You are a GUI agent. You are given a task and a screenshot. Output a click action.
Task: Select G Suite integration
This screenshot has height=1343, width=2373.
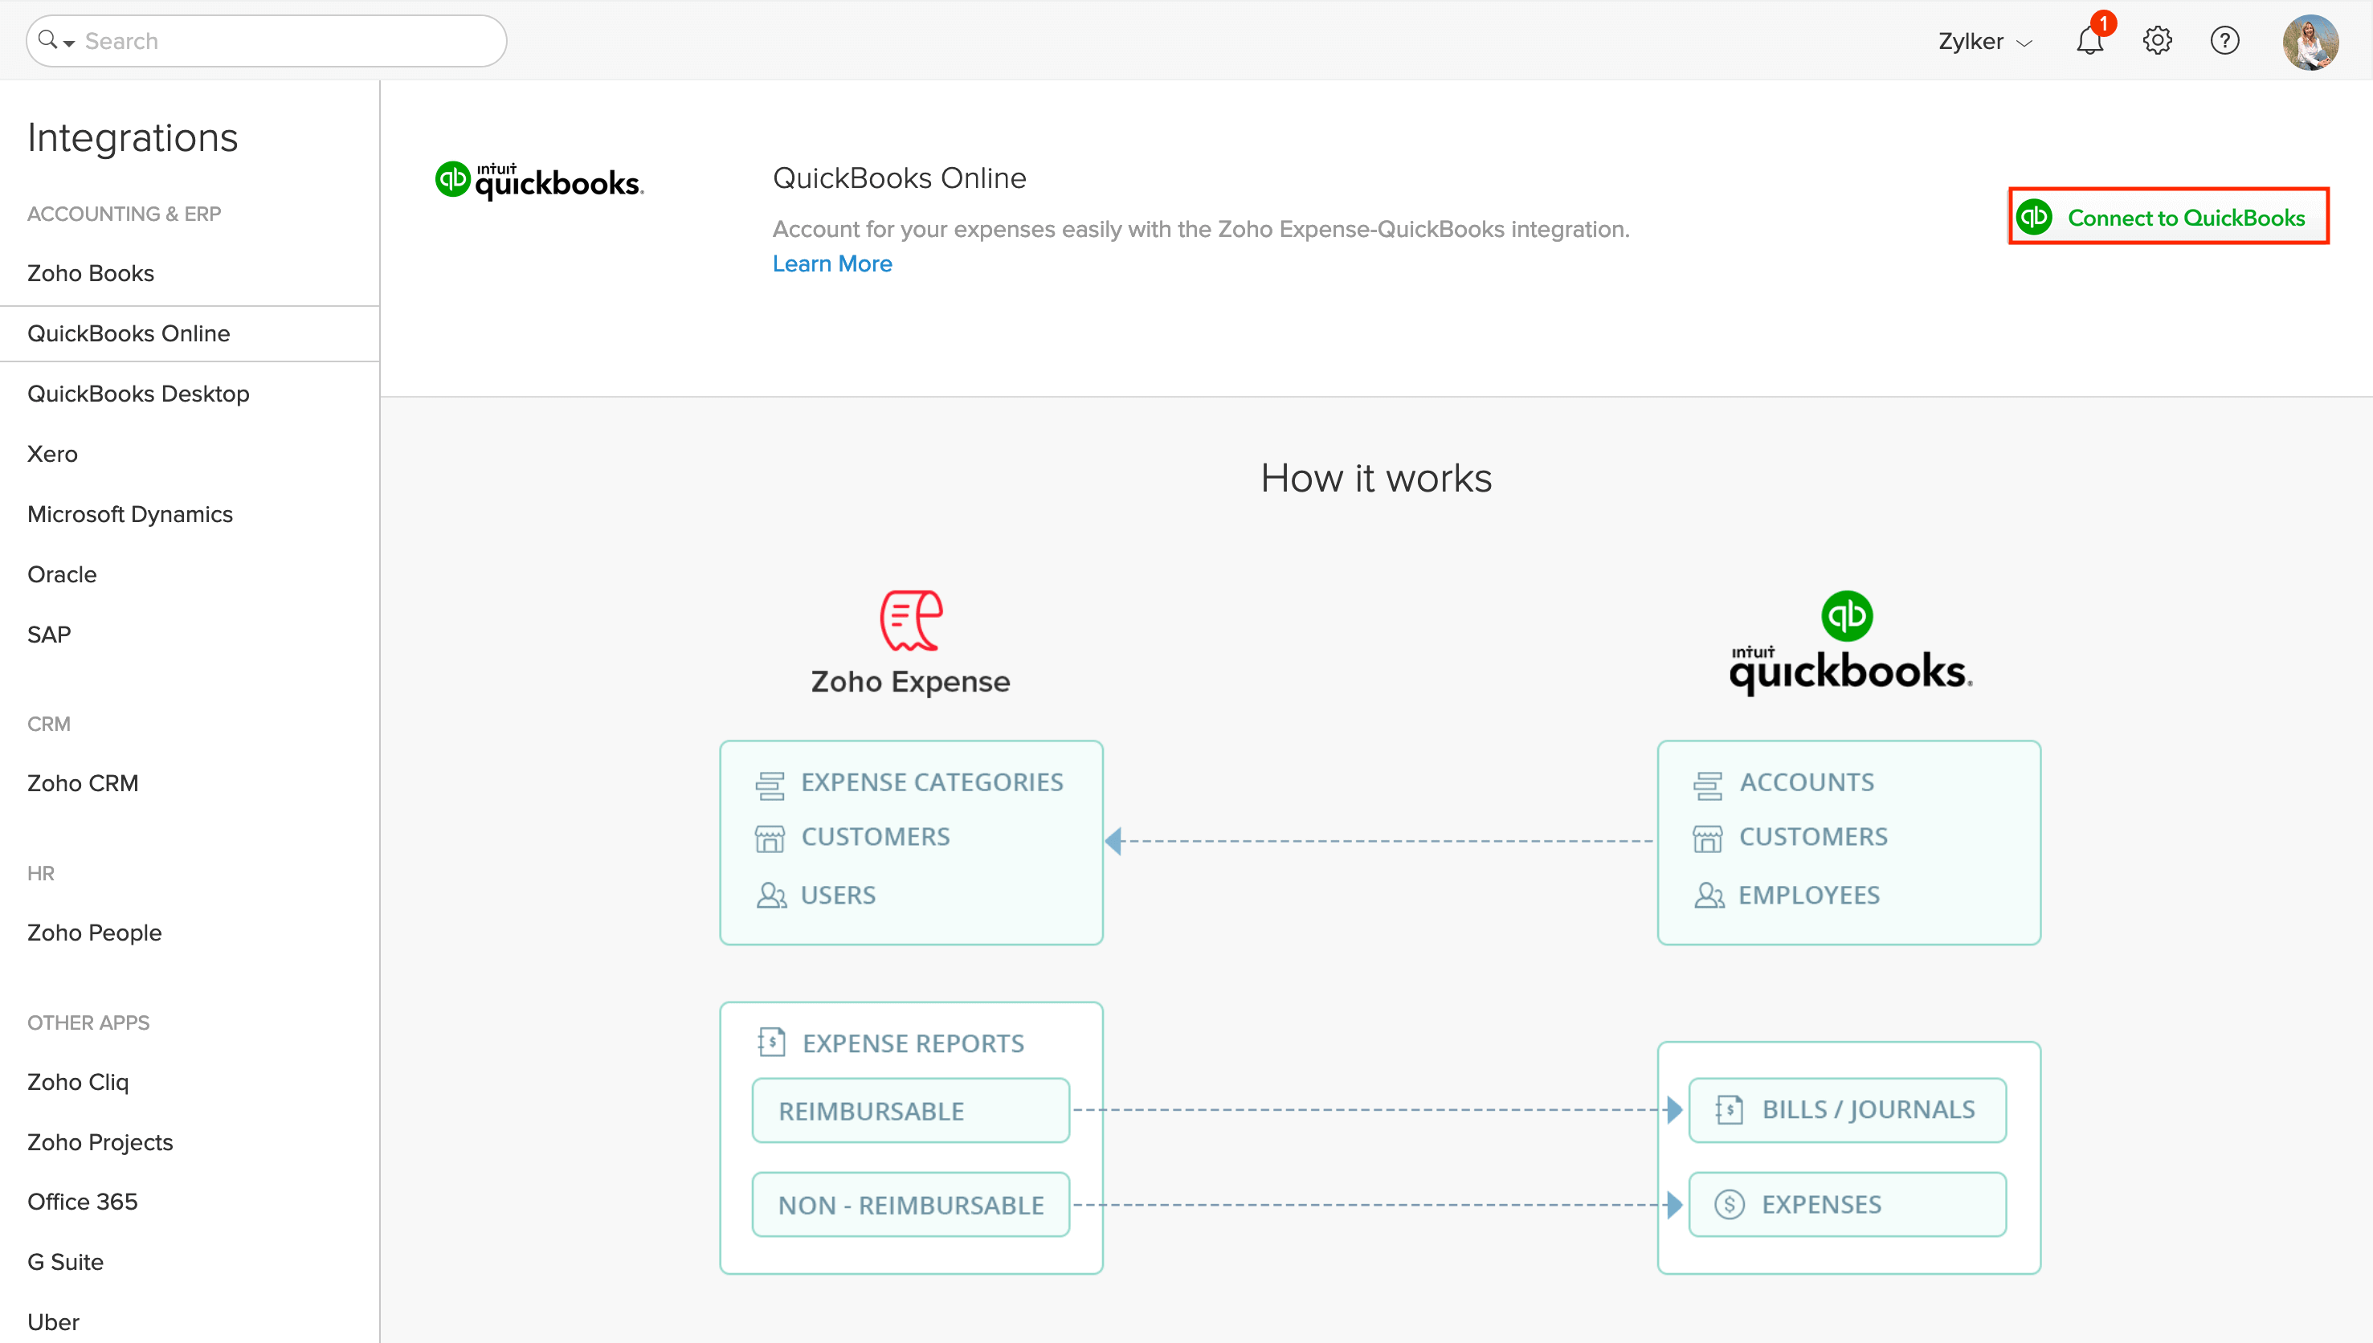(64, 1262)
